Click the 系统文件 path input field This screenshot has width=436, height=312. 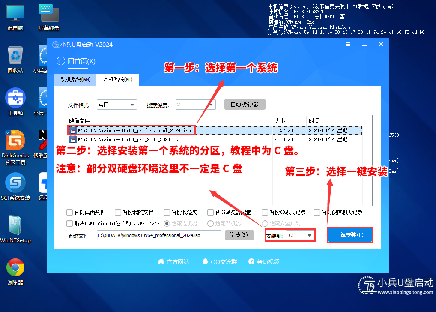tap(159, 235)
